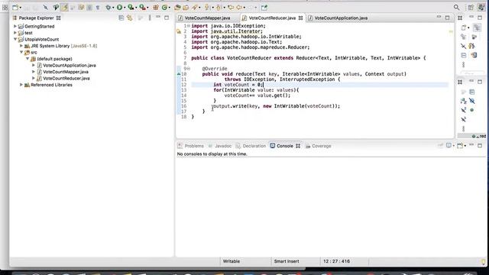Click the Pin Editor toolbar icon
Viewport: 489px width, 275px height.
click(264, 8)
